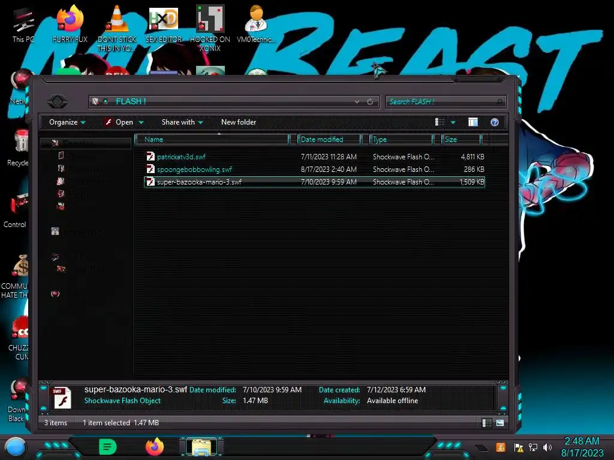
Task: Click Size value 1.47 MB in details pane
Action: pos(255,401)
